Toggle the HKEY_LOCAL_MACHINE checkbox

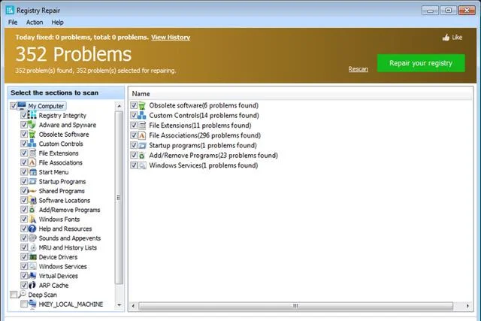[24, 304]
